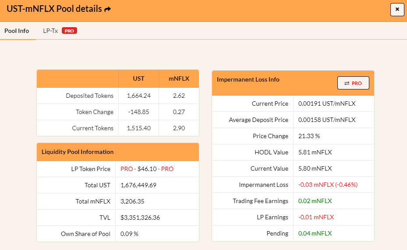Viewport: 407px width, 250px height.
Task: Click the 0.04 mNFLX pending value
Action: 315,233
